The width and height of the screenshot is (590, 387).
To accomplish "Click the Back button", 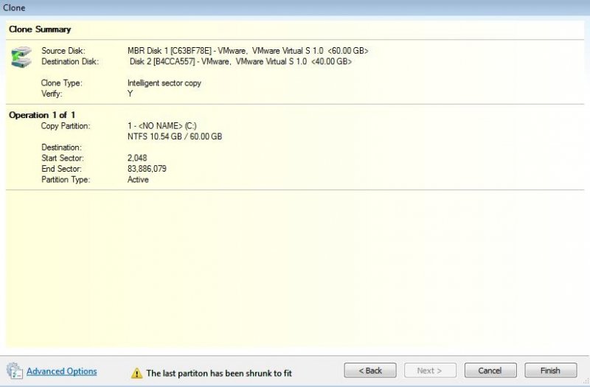I will [370, 371].
